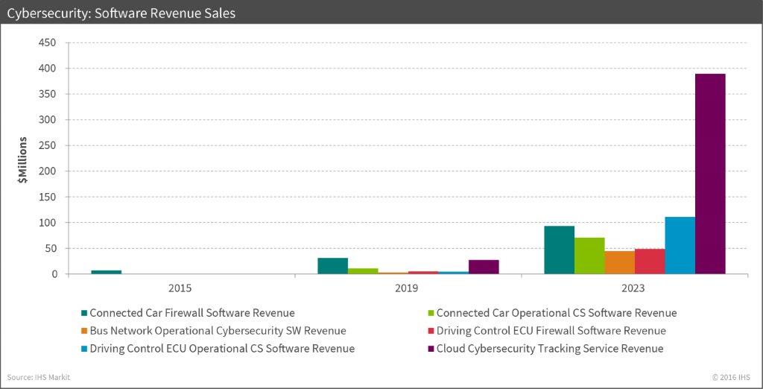Click the blue Driving Control ECU Operational legend swatch

click(x=84, y=349)
